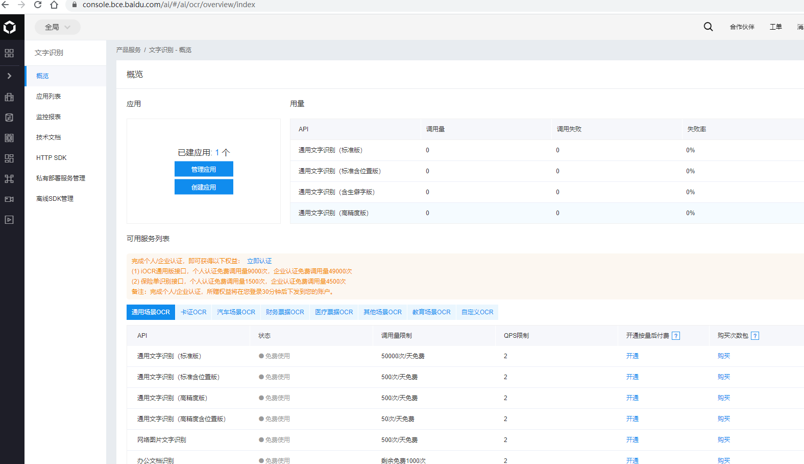Image resolution: width=804 pixels, height=464 pixels.
Task: Click 产品服务 in the breadcrumb
Action: click(128, 50)
